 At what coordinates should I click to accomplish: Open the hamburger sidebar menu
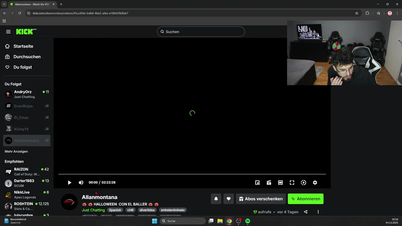coord(8,32)
